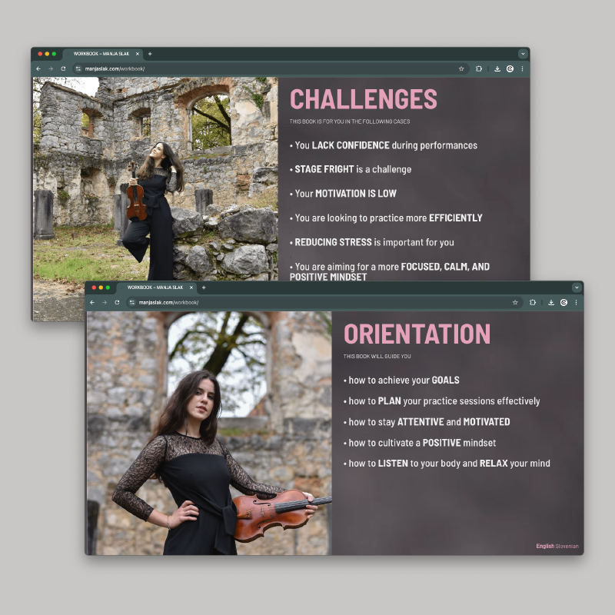The width and height of the screenshot is (615, 615).
Task: Reload the Orientation page
Action: click(117, 302)
